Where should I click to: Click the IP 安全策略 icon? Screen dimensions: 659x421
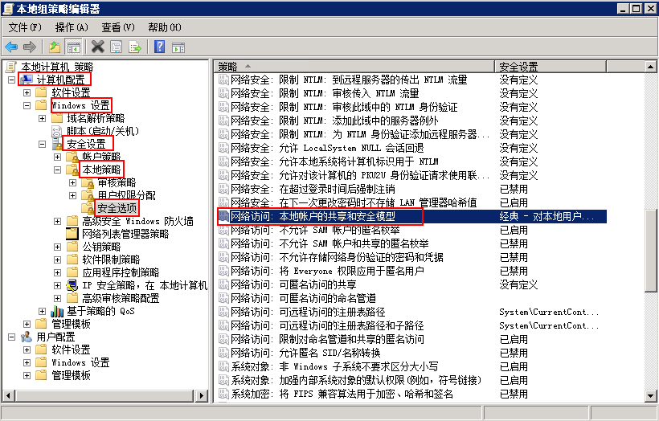pyautogui.click(x=72, y=285)
